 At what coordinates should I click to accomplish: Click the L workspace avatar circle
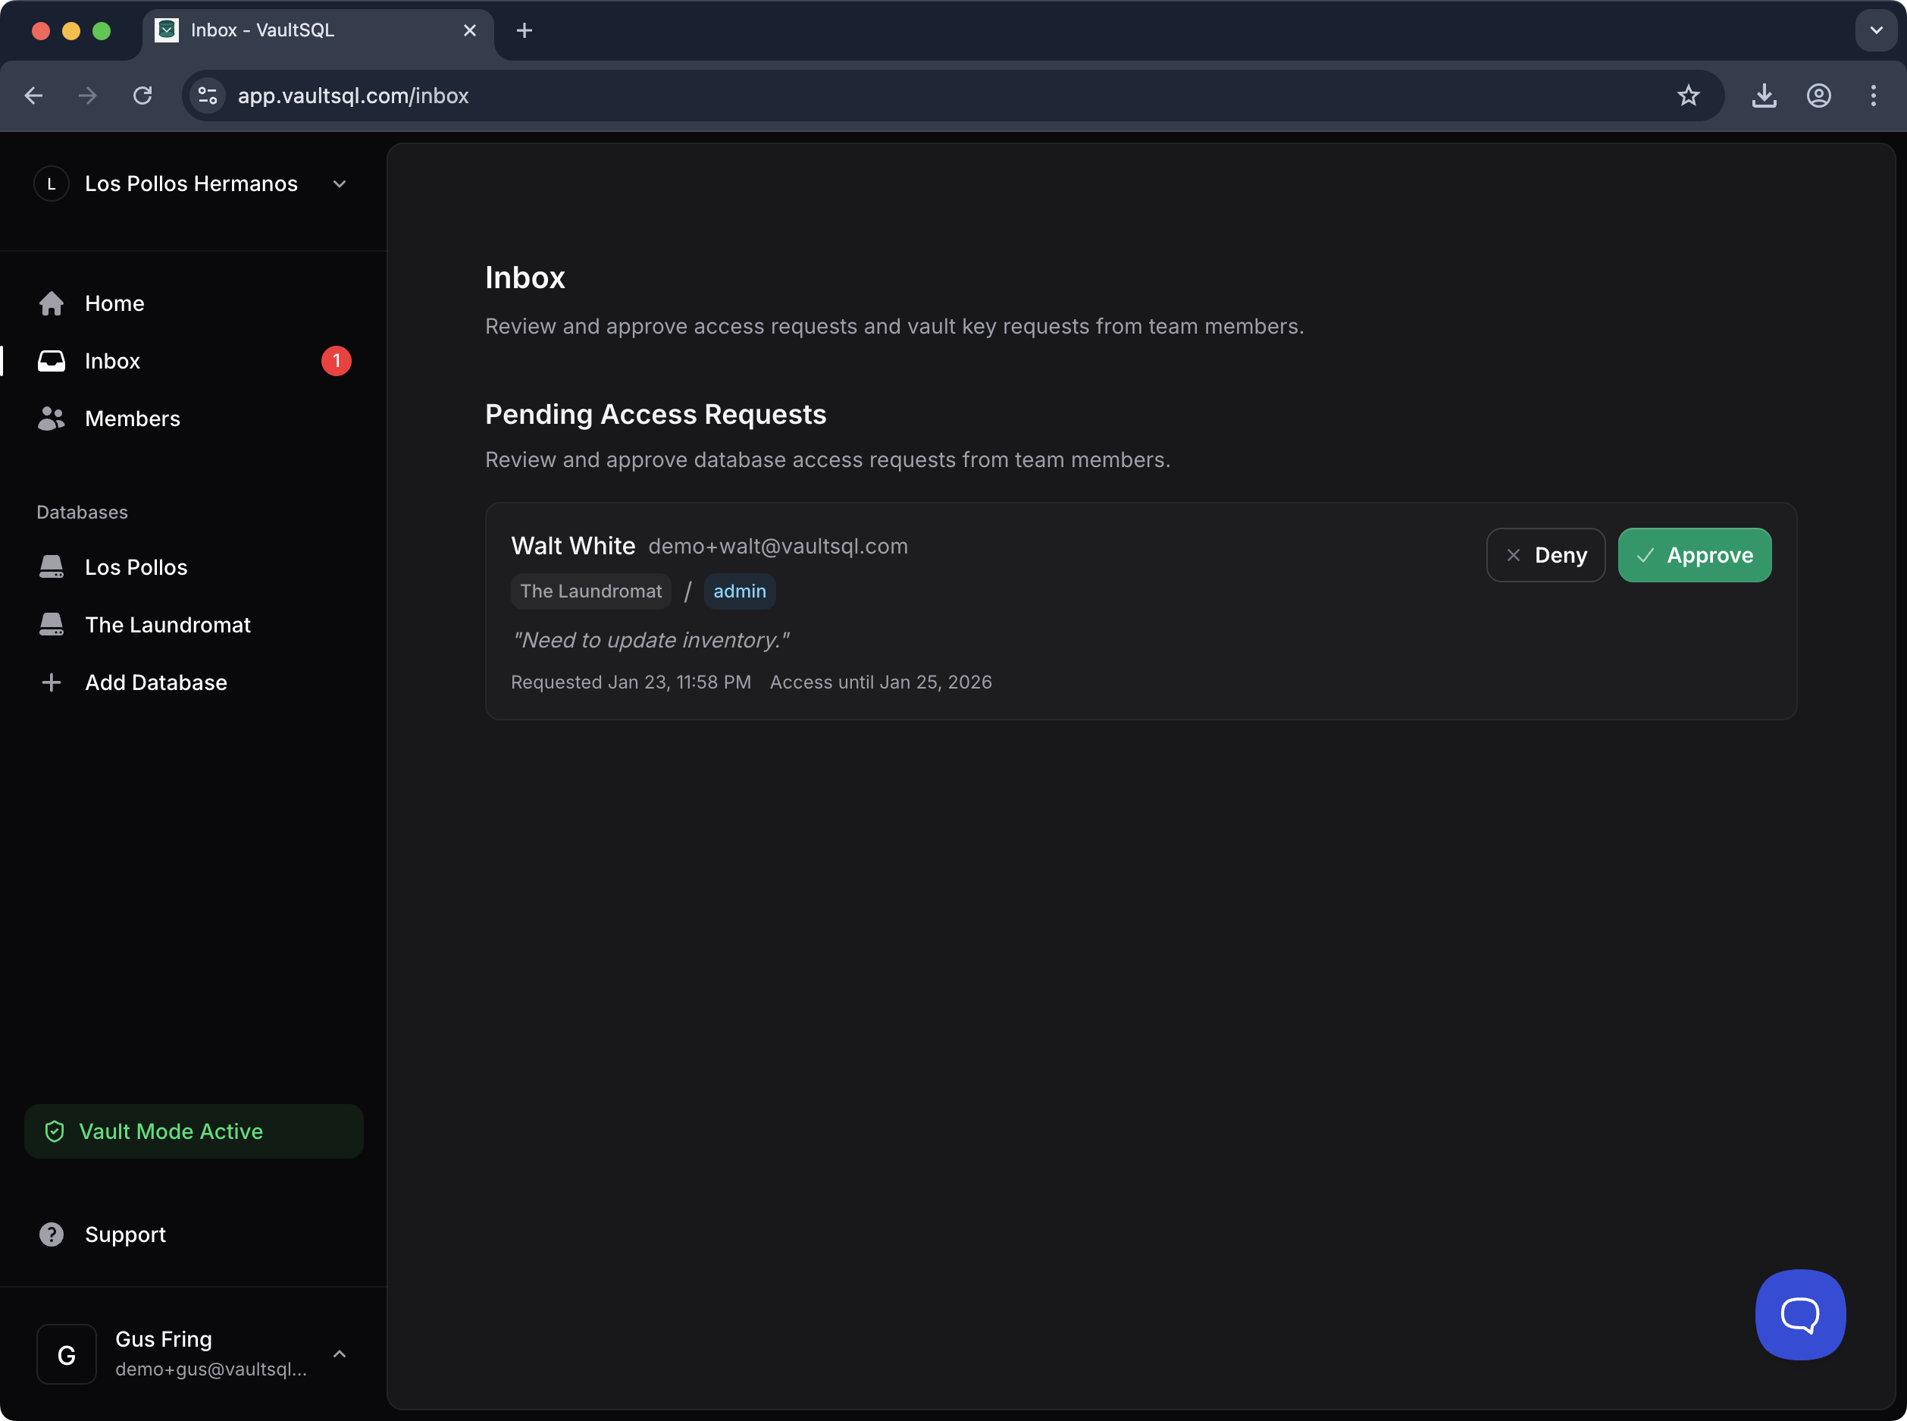[x=52, y=184]
